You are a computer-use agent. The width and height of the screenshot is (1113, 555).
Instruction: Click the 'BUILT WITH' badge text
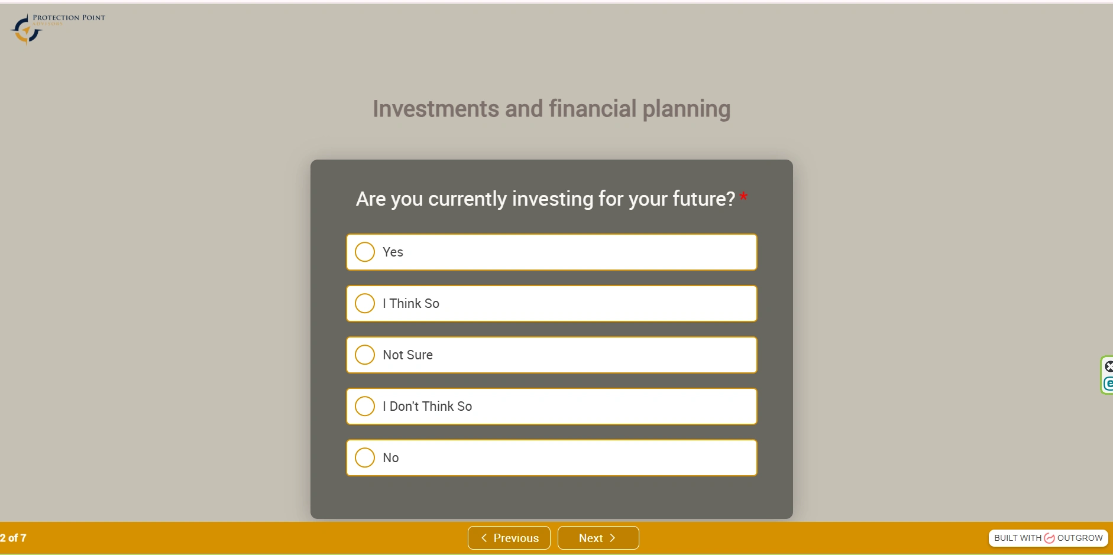click(x=1017, y=538)
